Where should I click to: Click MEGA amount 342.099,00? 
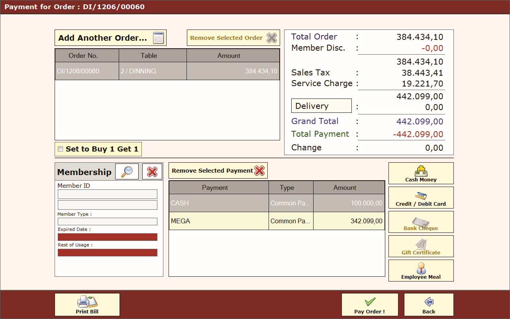[x=349, y=221]
